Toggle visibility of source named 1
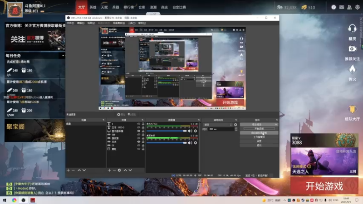Viewport: 363px width, 204px height. click(x=139, y=124)
